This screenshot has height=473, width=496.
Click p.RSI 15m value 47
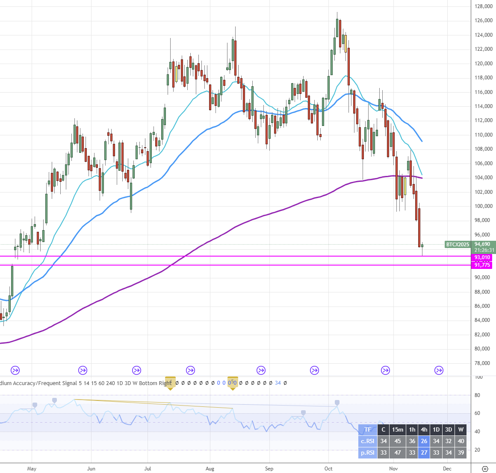[x=398, y=453]
